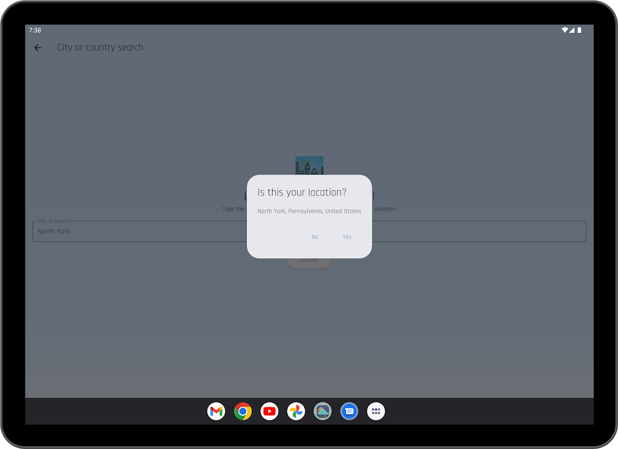Open the weather app icon in dock
618x449 pixels.
(x=323, y=411)
